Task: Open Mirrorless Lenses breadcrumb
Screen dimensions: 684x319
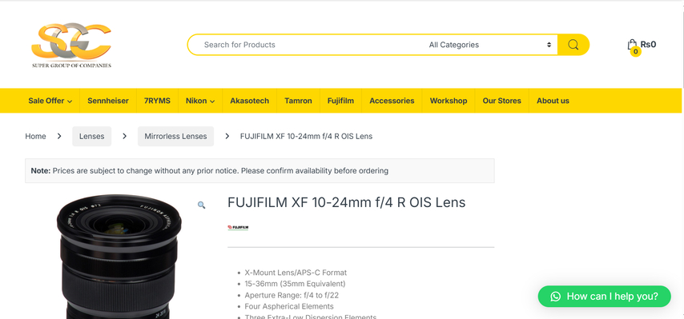Action: pyautogui.click(x=175, y=136)
